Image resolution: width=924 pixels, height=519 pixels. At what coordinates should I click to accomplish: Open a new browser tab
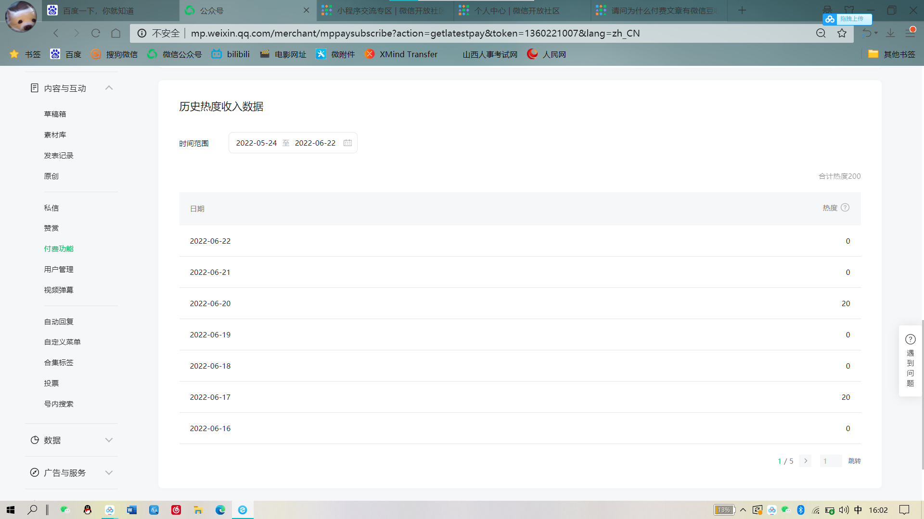[x=742, y=11]
